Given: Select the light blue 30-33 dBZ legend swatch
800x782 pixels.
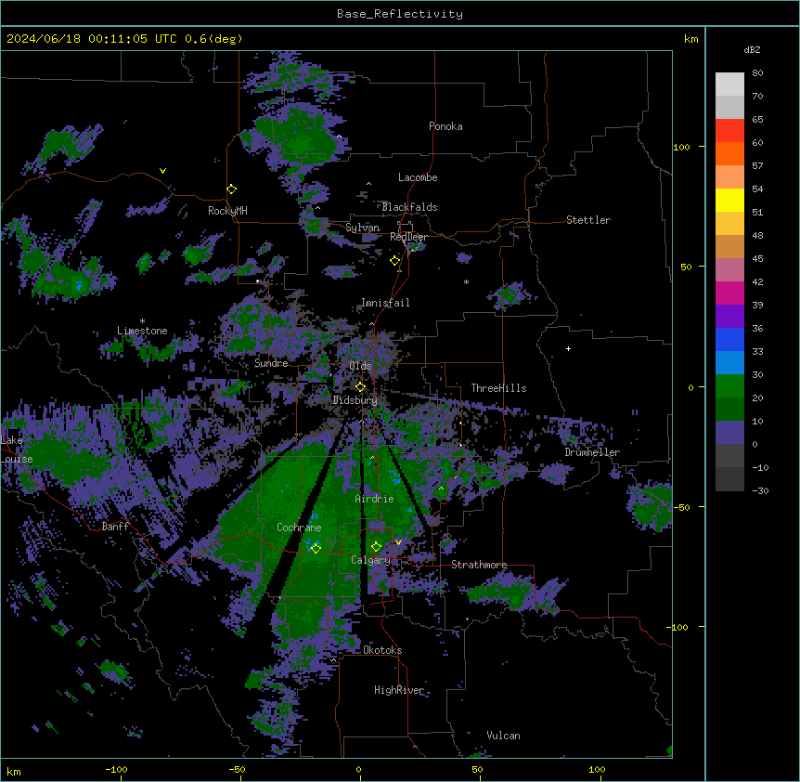Looking at the screenshot, I should pyautogui.click(x=729, y=363).
